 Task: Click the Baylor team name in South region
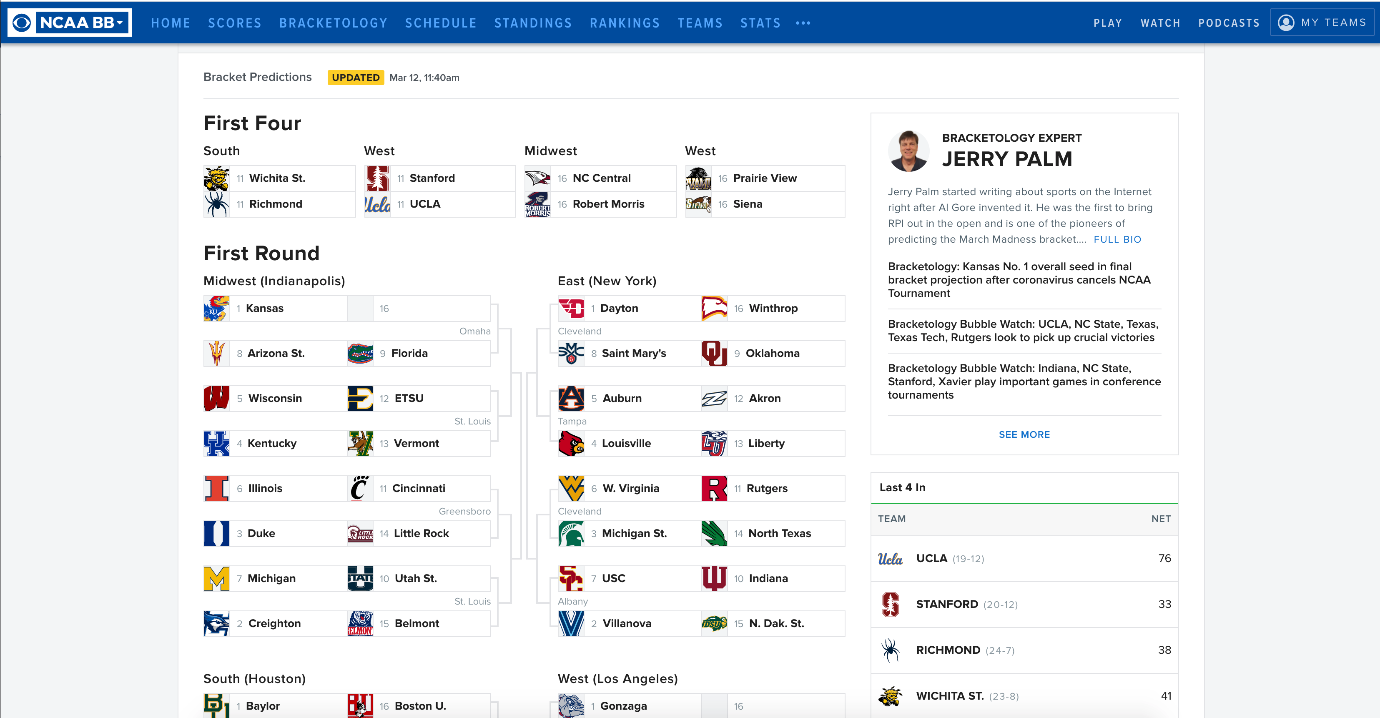tap(263, 706)
